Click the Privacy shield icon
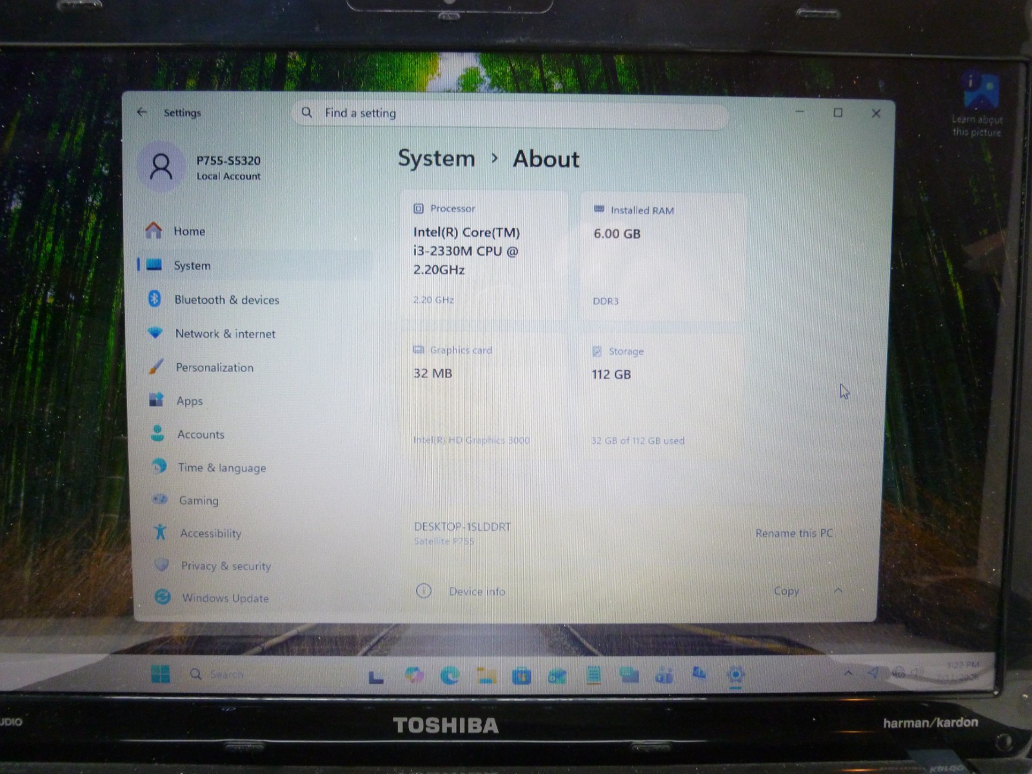 [x=161, y=565]
